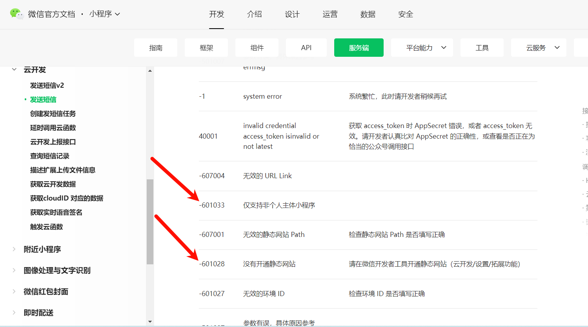588x327 pixels.
Task: Open the 工具 section button
Action: [x=482, y=47]
